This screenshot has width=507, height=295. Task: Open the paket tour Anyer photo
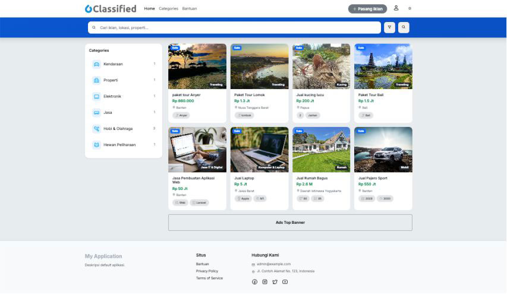click(197, 66)
